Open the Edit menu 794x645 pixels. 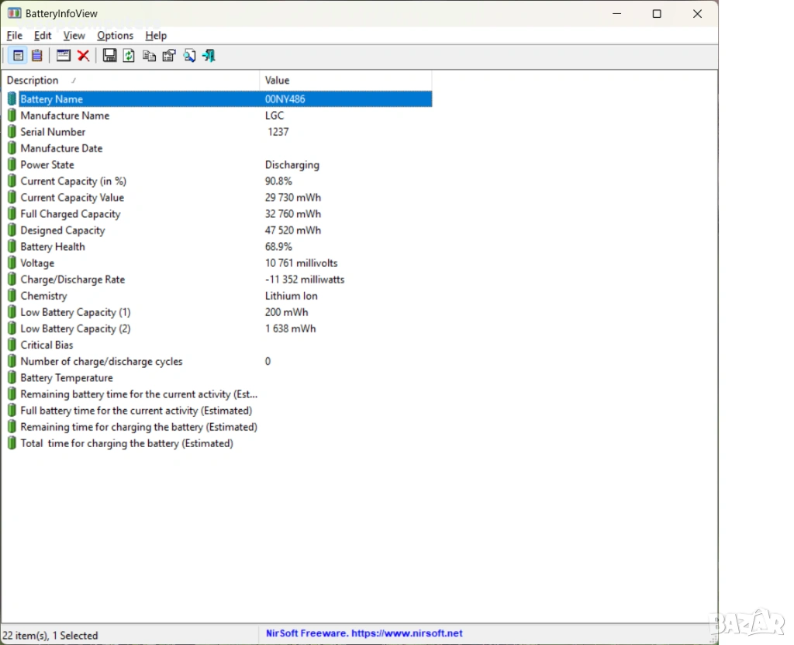(x=43, y=36)
